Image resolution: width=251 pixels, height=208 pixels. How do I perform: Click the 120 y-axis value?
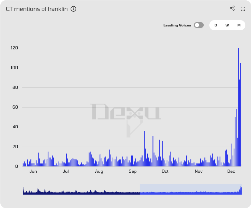pos(14,48)
